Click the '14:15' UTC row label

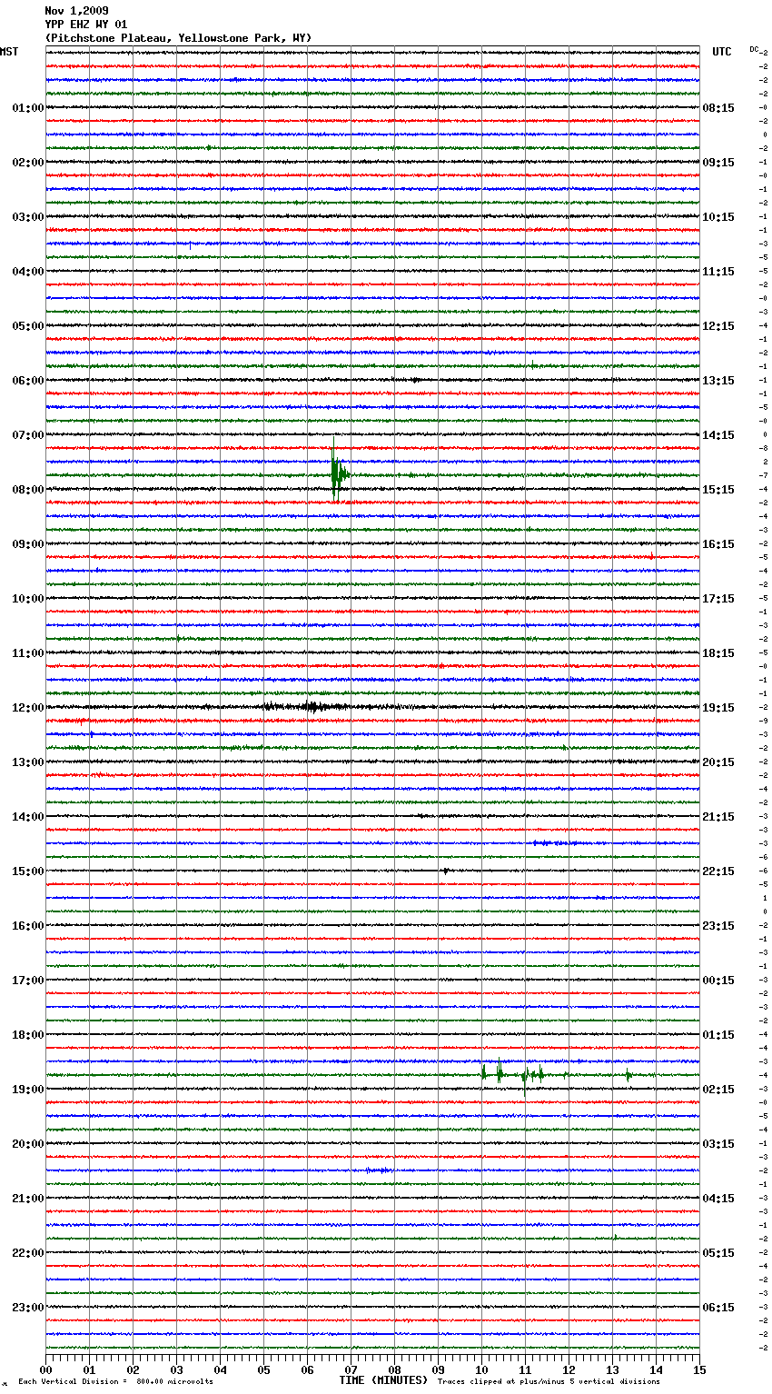click(718, 435)
